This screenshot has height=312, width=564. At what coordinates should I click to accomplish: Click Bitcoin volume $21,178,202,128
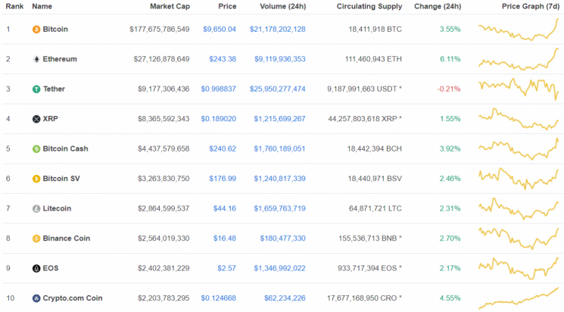[x=278, y=29]
